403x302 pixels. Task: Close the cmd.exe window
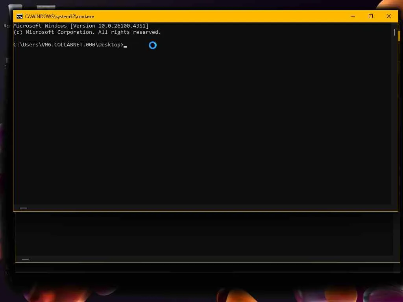coord(388,16)
